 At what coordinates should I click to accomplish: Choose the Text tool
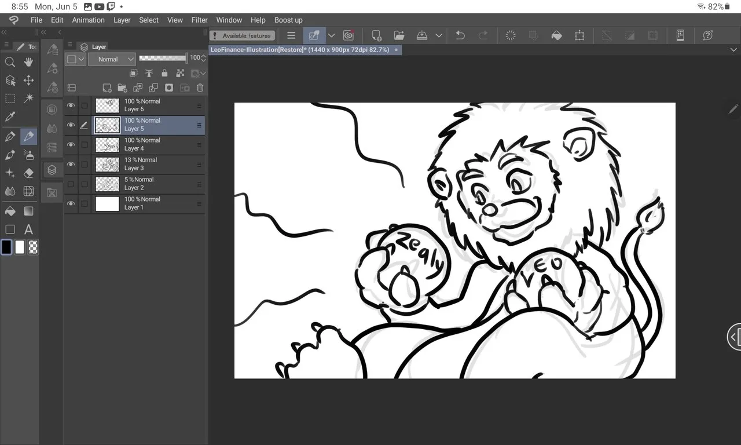[28, 229]
